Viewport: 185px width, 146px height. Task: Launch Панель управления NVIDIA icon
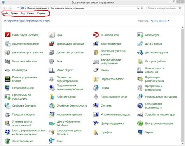[7, 79]
